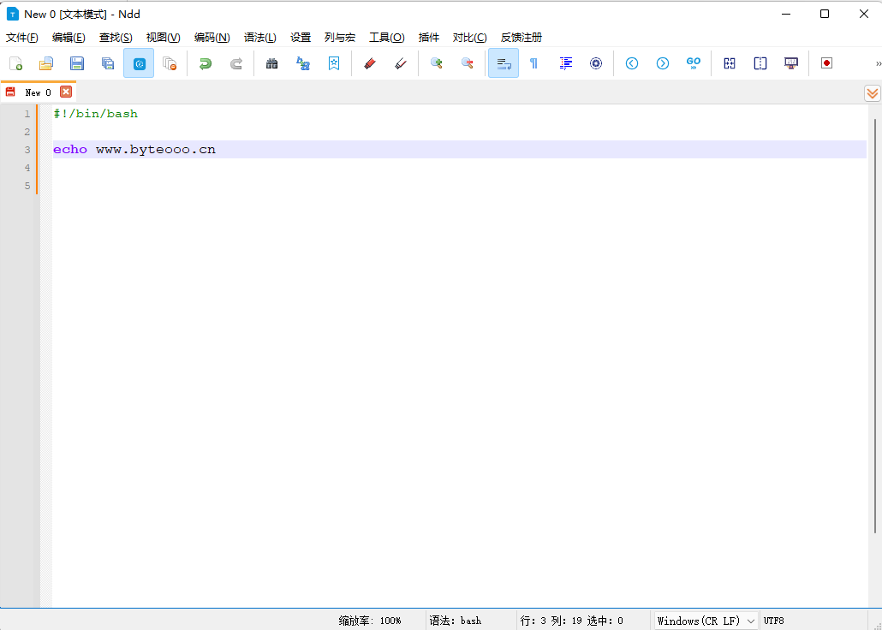Open the 对比(C) menu
882x630 pixels.
point(470,38)
